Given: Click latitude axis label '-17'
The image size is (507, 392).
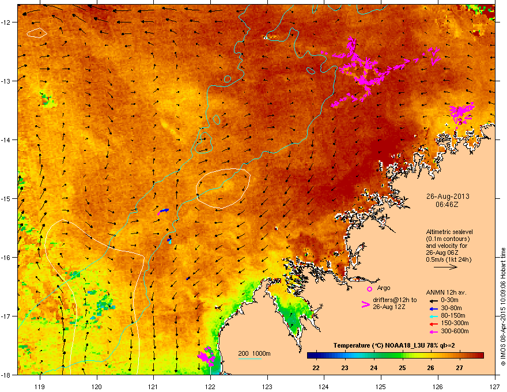Looking at the screenshot, I should point(6,316).
